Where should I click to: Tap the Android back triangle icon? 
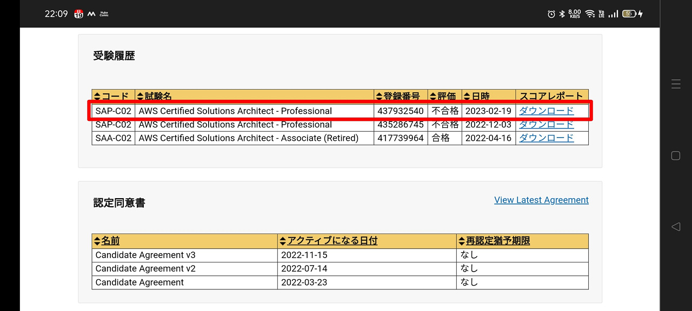676,227
